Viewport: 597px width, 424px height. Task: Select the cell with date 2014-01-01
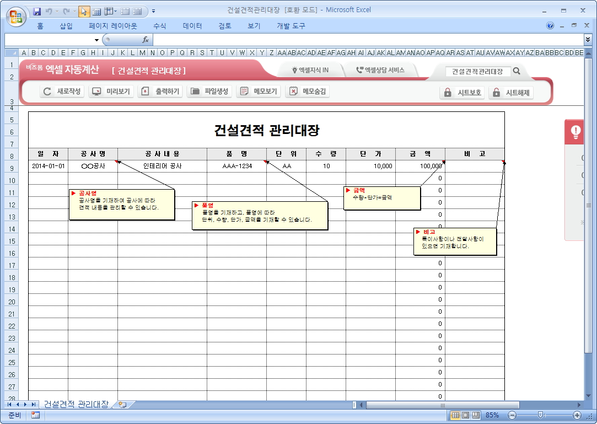(x=49, y=166)
